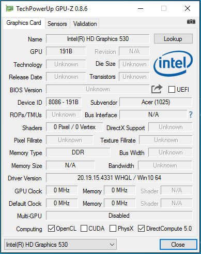The image size is (201, 254).
Task: Open the Validation tab
Action: tap(85, 24)
